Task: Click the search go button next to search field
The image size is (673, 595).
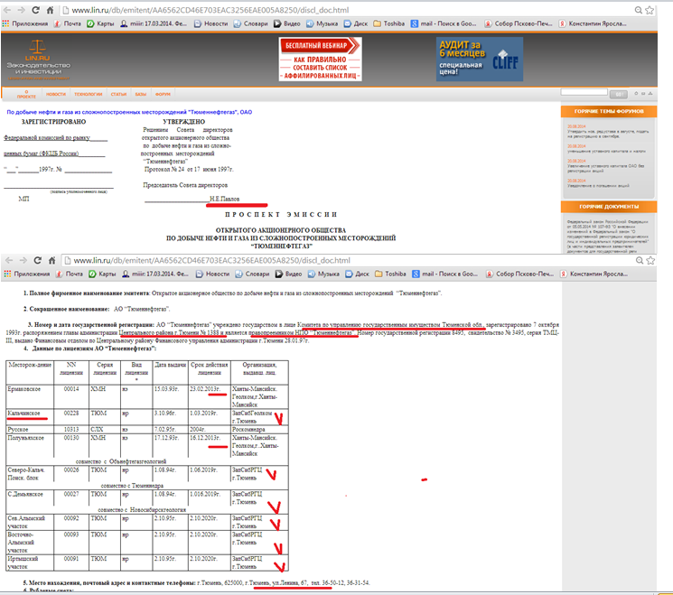Action: point(619,94)
